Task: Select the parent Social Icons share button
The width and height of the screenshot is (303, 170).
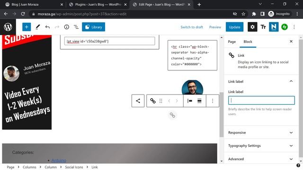Action: pyautogui.click(x=138, y=101)
